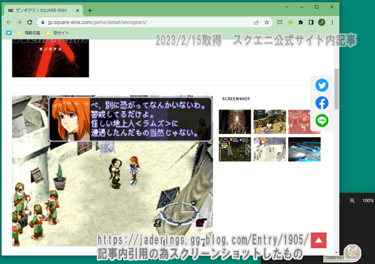Open the town dialogue screenshot thumbnail
Viewport: 375px width, 264px height.
click(x=269, y=150)
